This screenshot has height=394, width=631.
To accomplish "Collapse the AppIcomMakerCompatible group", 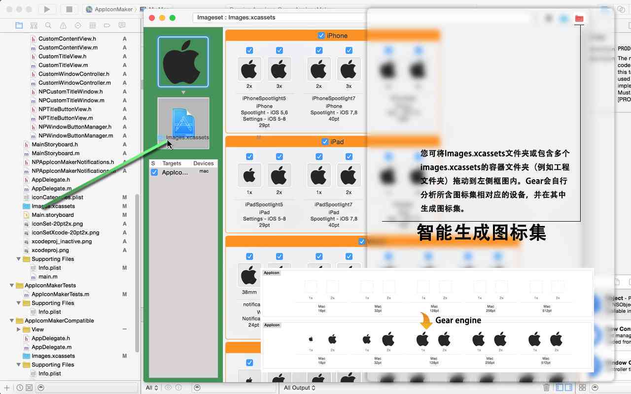I will [x=12, y=321].
